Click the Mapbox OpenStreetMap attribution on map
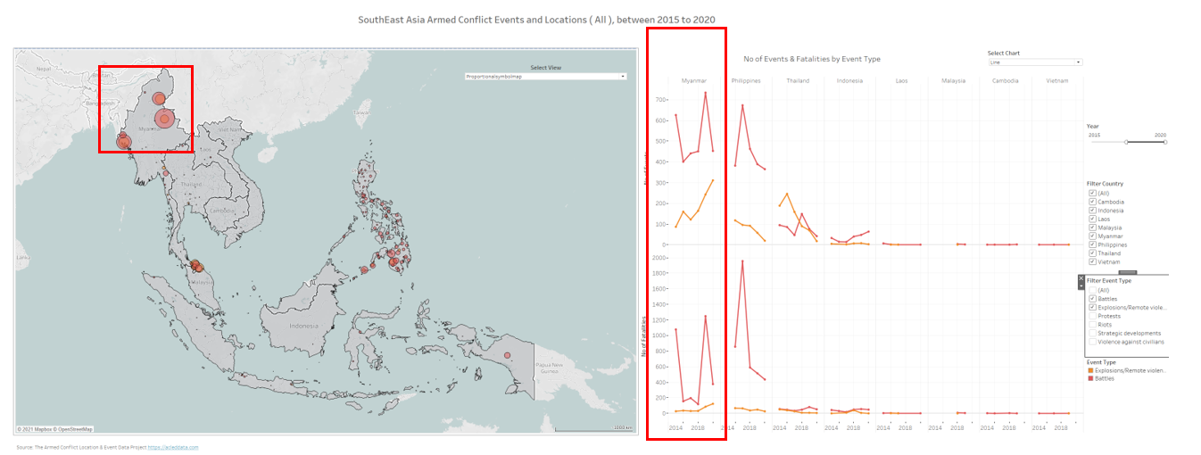 [x=55, y=429]
